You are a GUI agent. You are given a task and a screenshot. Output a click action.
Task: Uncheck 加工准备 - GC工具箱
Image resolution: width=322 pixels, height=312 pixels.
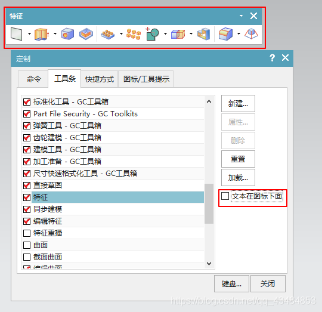click(x=27, y=162)
